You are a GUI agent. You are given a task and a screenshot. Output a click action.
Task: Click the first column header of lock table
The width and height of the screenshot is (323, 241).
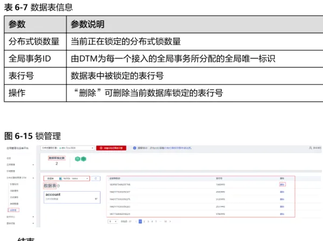(115, 178)
